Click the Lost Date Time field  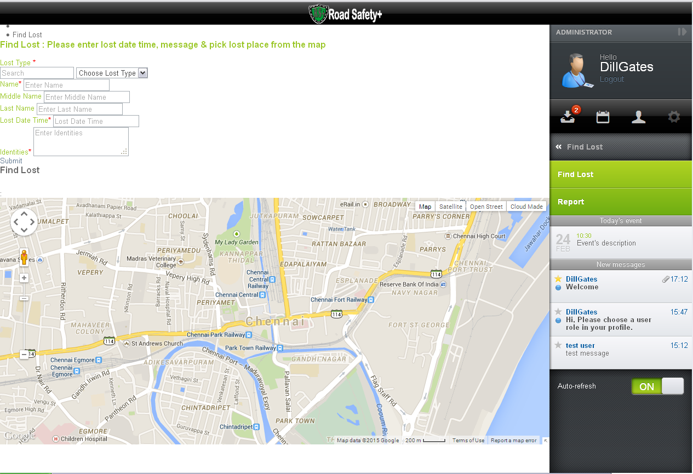tap(96, 121)
